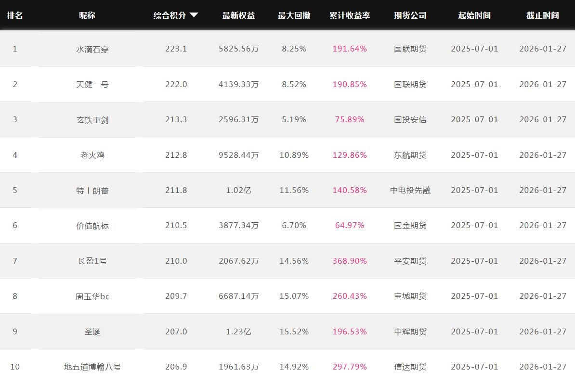
Task: Select the 玄铁重剑 nickname
Action: coord(92,120)
